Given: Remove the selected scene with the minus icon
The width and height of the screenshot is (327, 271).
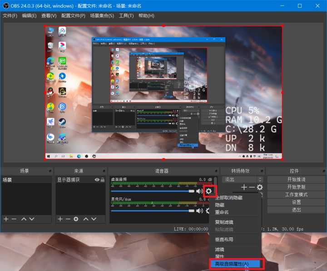Looking at the screenshot, I should (14, 219).
